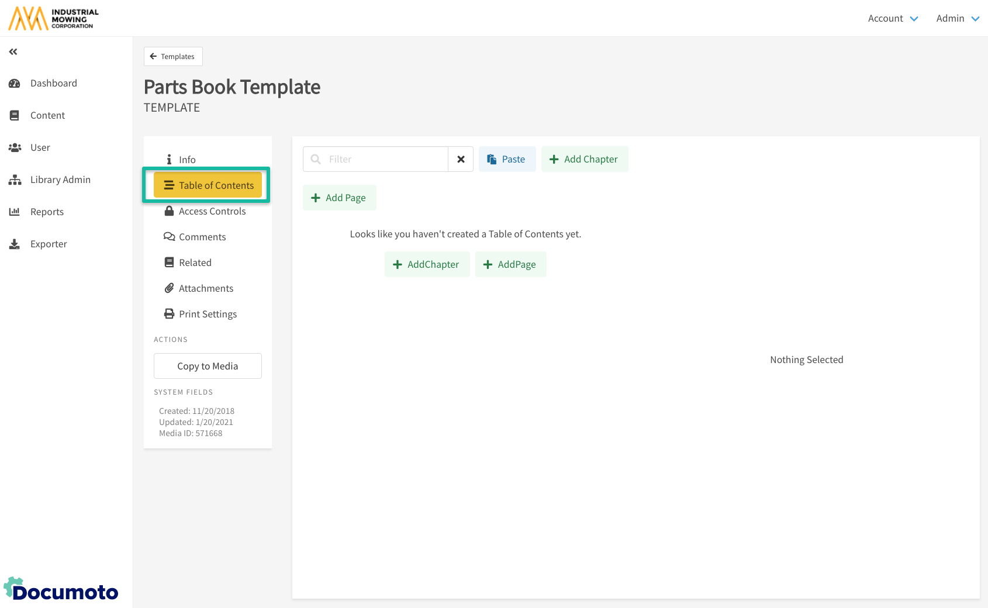Click the Paste button
The image size is (988, 608).
(507, 159)
